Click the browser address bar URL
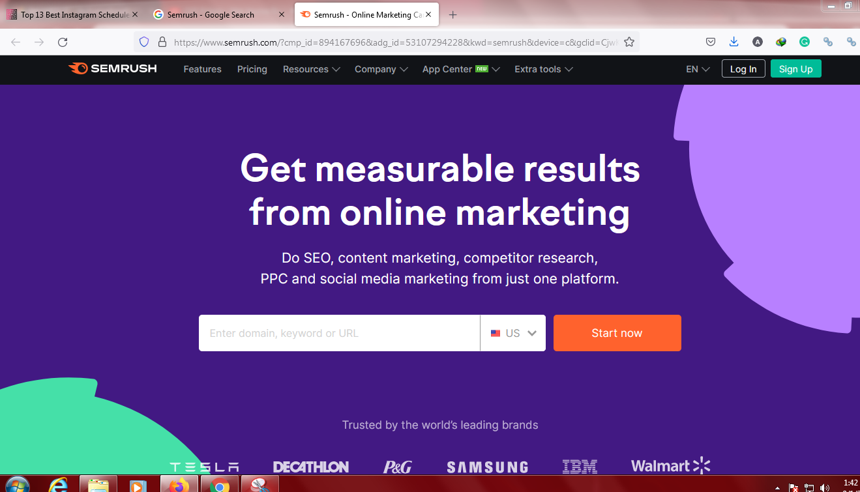The image size is (860, 492). [395, 42]
